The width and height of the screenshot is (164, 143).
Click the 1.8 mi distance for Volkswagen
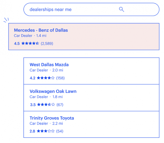(x=57, y=97)
